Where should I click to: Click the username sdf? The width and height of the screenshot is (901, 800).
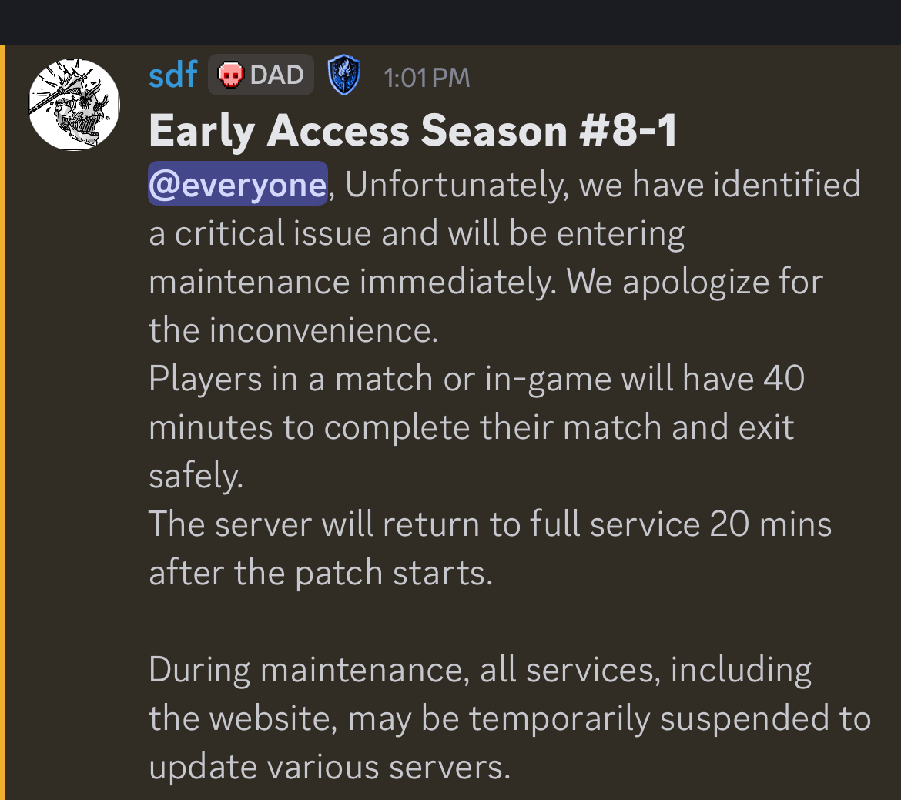[x=173, y=75]
